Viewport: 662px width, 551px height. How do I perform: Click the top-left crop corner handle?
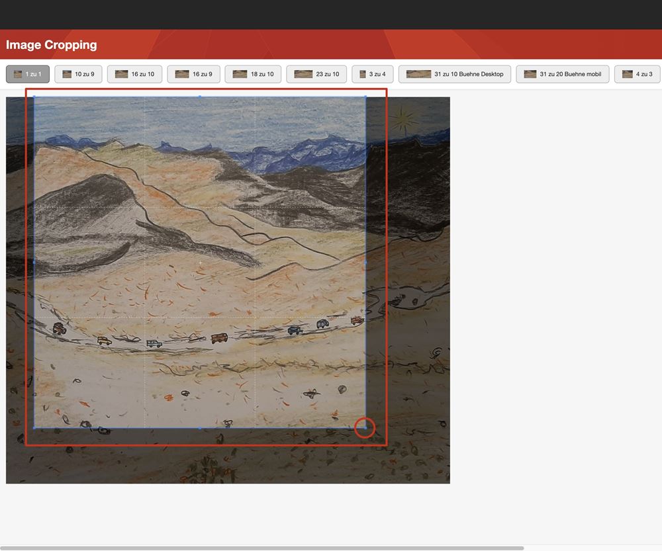(34, 97)
